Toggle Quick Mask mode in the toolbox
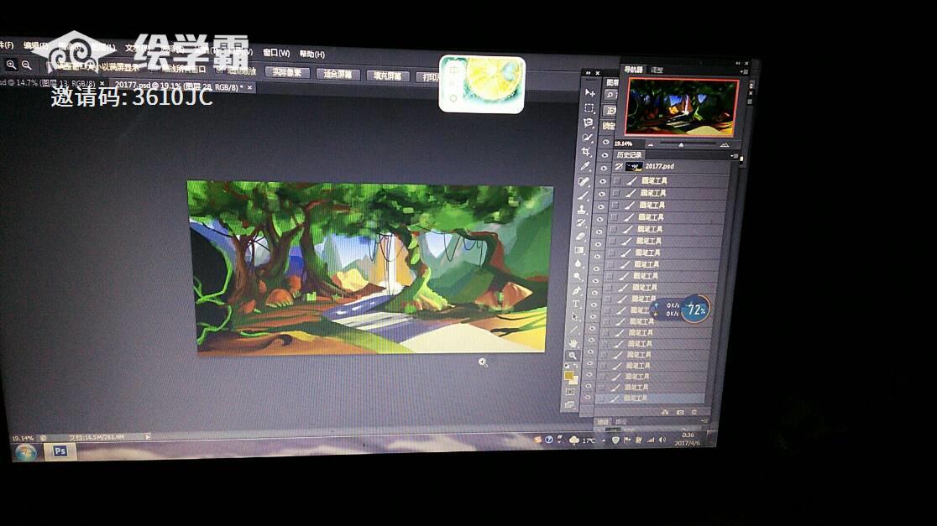This screenshot has width=937, height=526. point(570,393)
